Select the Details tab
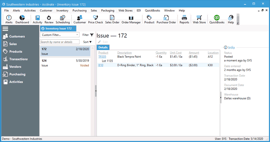 pyautogui.click(x=103, y=47)
